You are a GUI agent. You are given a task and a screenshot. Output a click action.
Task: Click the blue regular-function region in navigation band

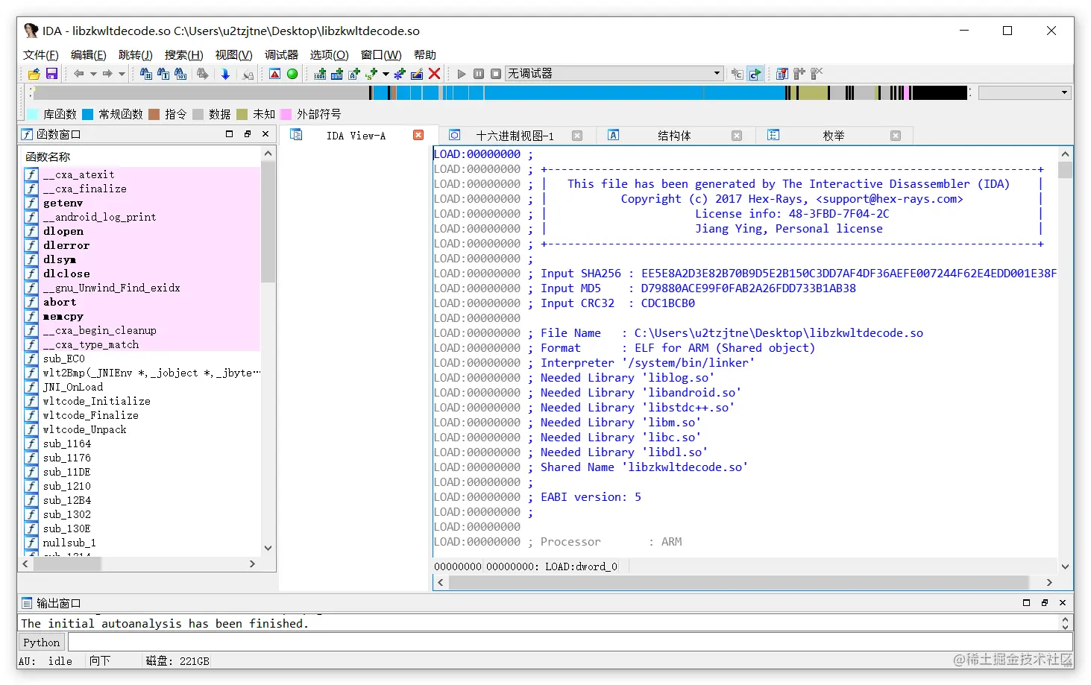click(x=634, y=92)
